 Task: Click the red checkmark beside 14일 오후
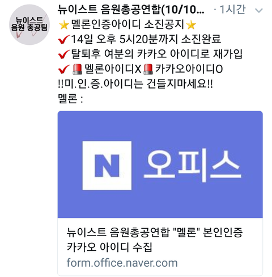[64, 39]
